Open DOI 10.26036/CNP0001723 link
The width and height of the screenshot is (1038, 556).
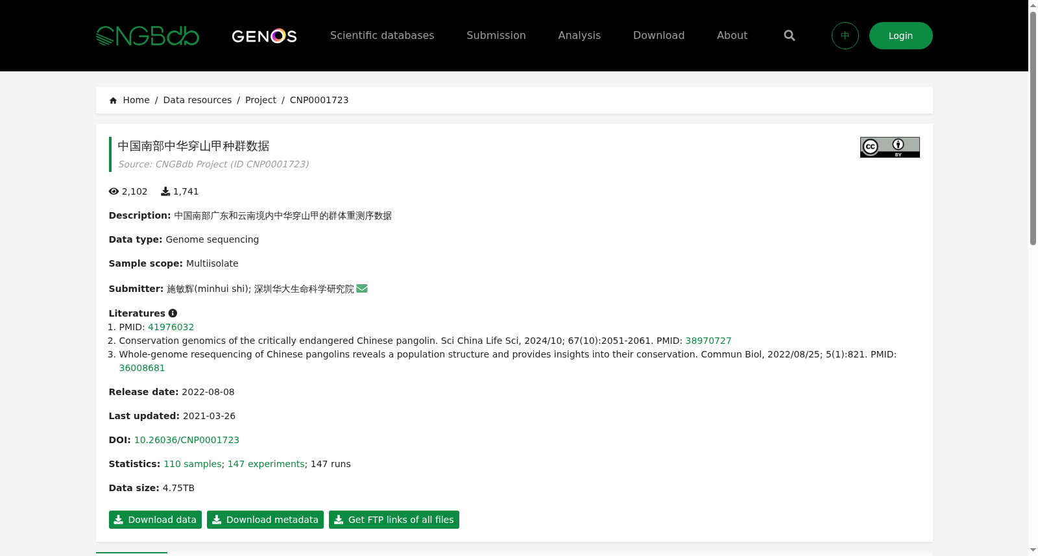(x=187, y=440)
